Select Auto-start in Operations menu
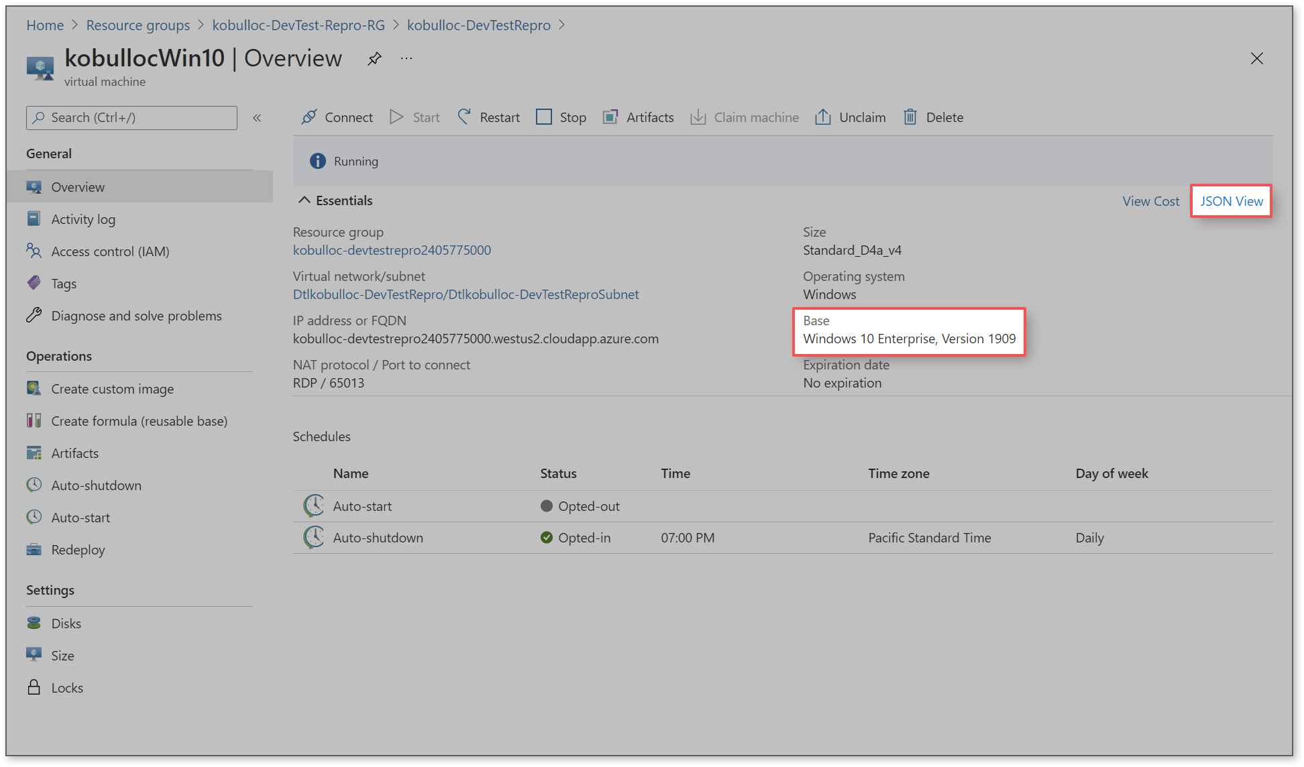1304x767 pixels. tap(80, 518)
